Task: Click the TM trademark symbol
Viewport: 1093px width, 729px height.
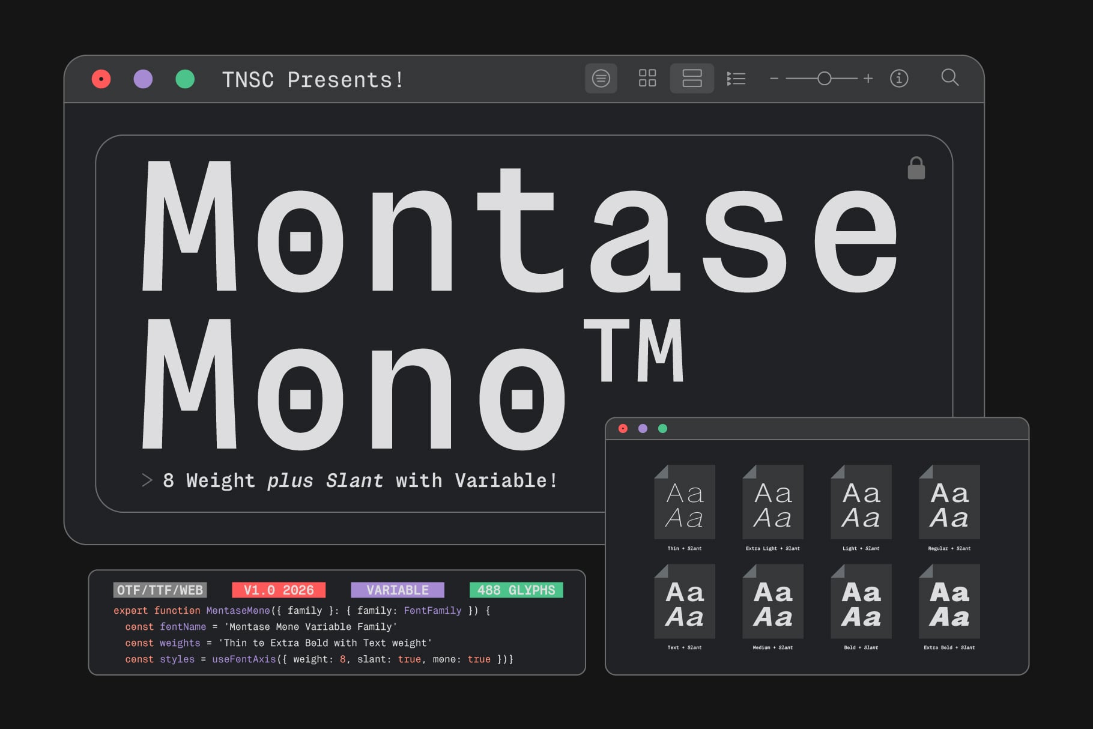Action: point(634,350)
